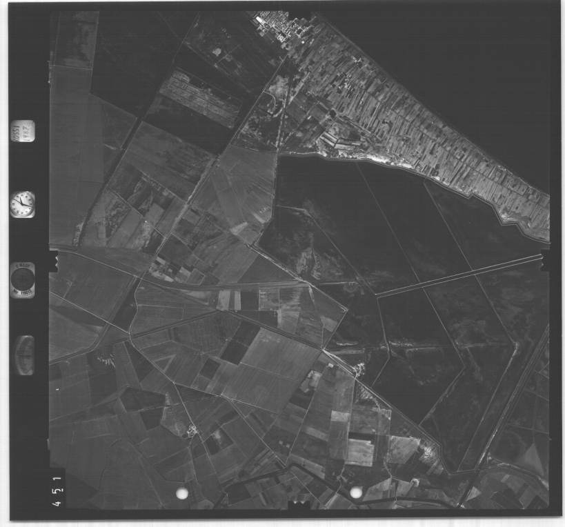
Task: Click the white dot at the bottom center
Action: point(356,493)
